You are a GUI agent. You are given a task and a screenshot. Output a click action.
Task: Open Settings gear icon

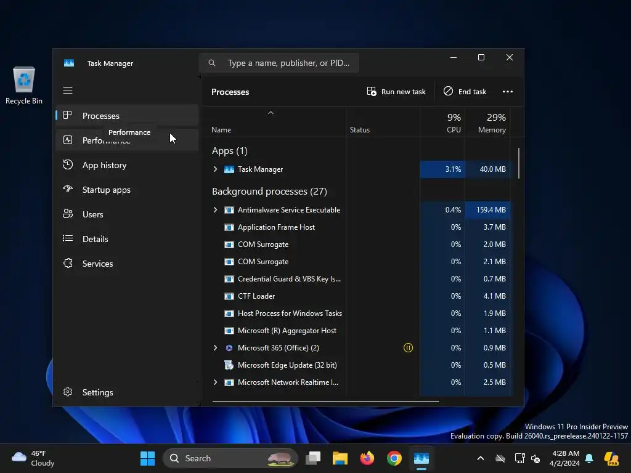pyautogui.click(x=68, y=392)
